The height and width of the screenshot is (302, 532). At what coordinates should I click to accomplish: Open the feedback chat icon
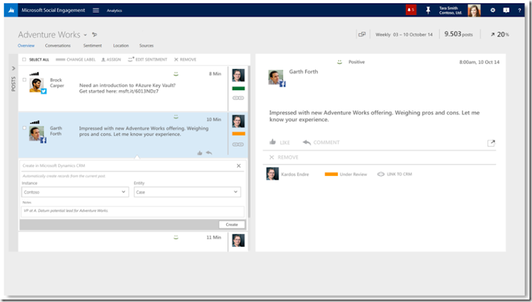506,11
